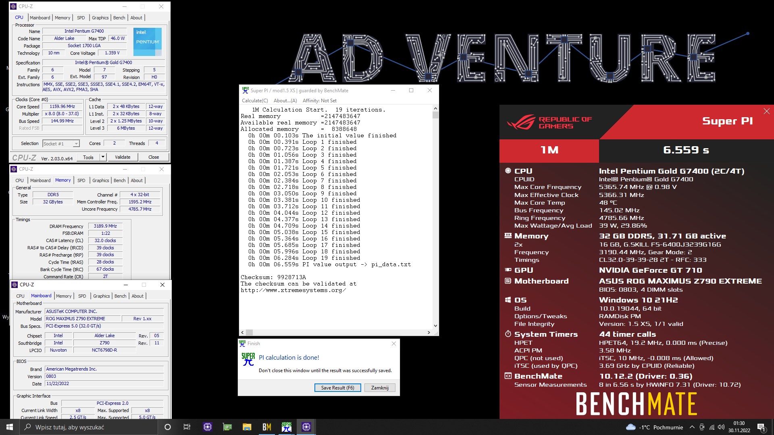Image resolution: width=774 pixels, height=435 pixels.
Task: Open the Socket #1 selection dropdown
Action: (61, 144)
